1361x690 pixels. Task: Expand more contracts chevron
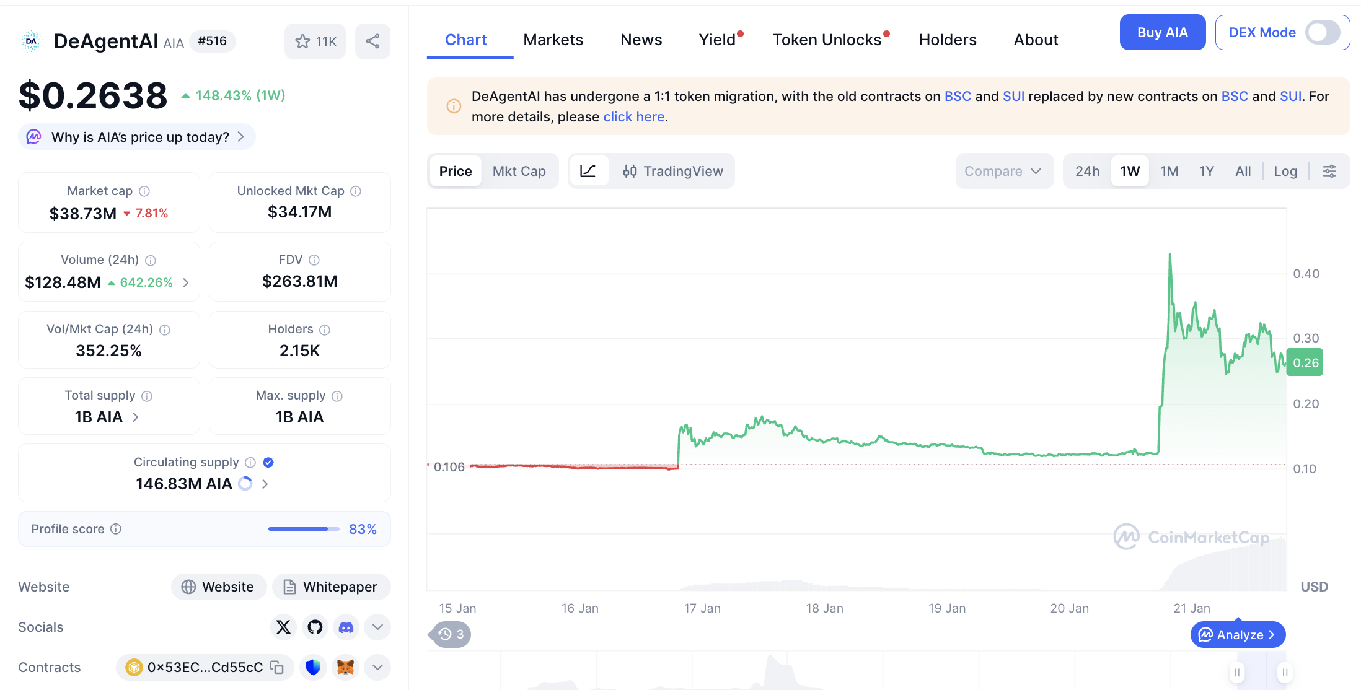pos(377,667)
